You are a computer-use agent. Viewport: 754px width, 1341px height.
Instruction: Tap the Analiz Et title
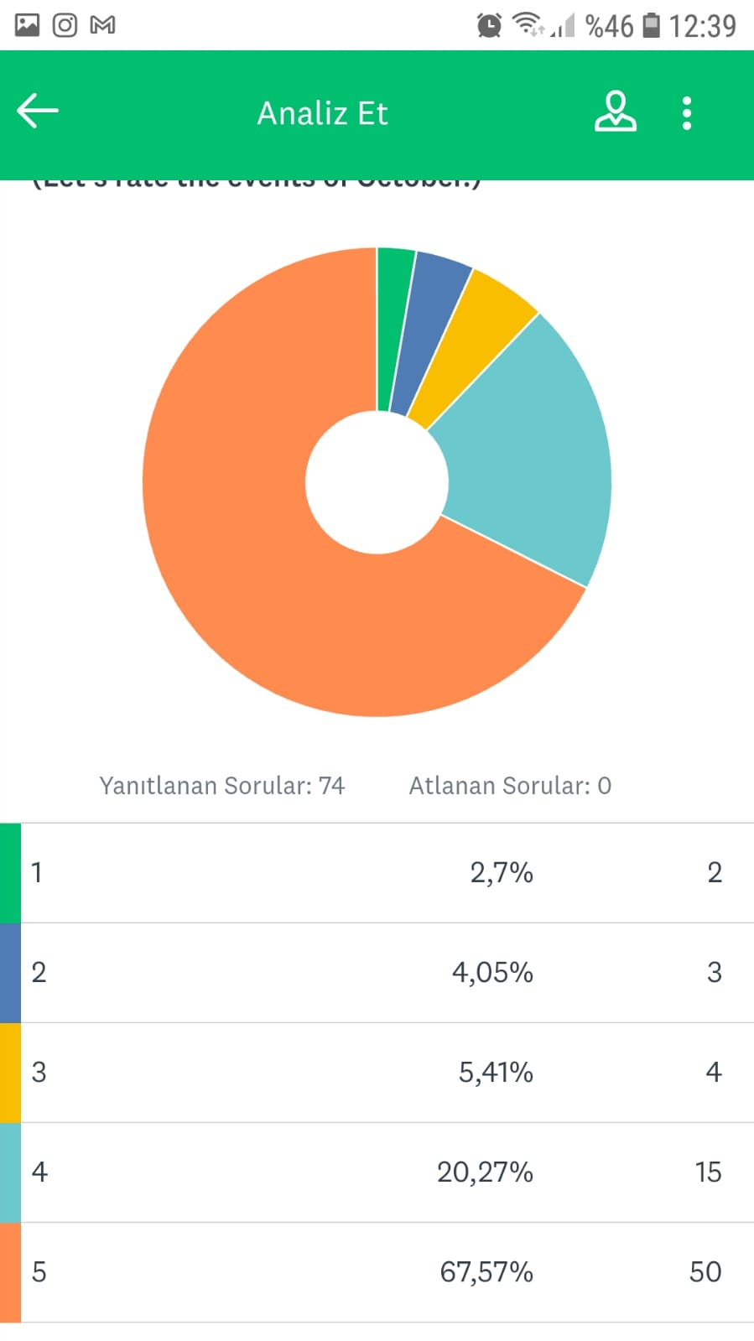[x=322, y=112]
